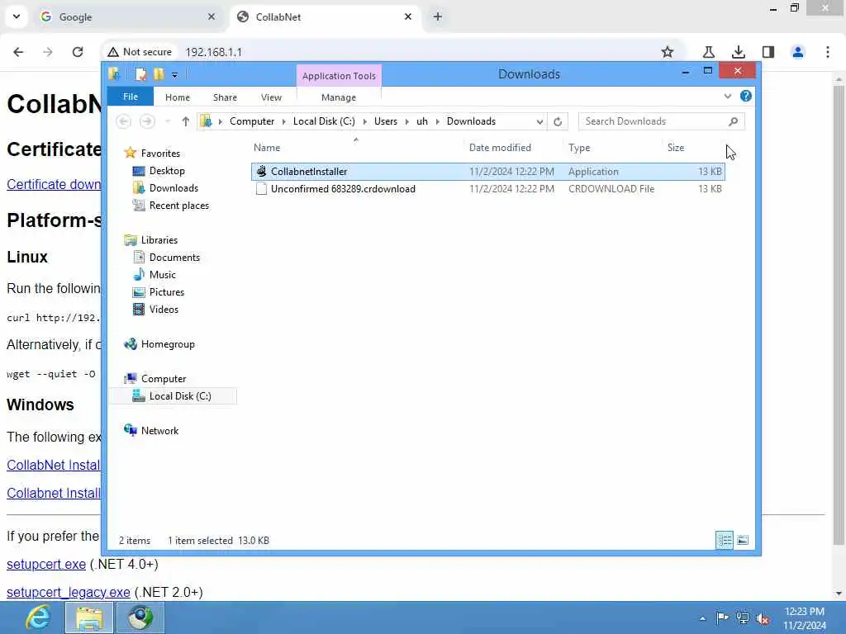Screen dimensions: 846x634
Task: Click the Action Center flag tray icon
Action: pos(722,617)
